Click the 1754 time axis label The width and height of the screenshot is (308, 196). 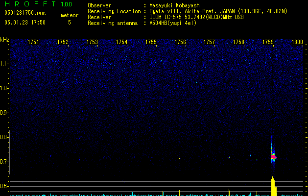point(121,42)
